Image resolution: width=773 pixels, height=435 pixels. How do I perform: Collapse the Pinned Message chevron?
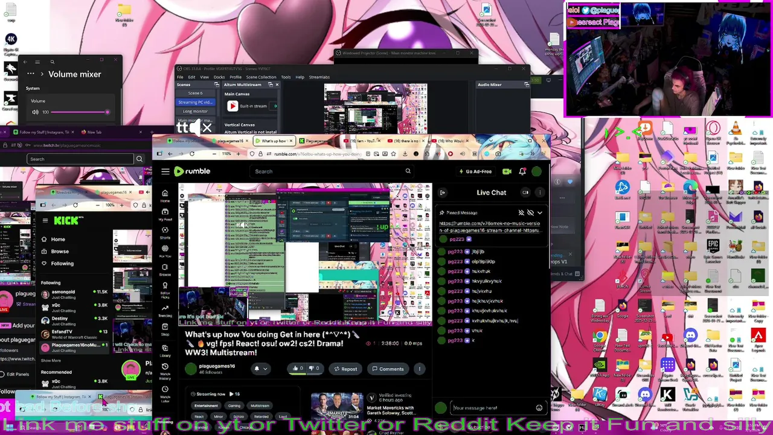[x=539, y=213]
